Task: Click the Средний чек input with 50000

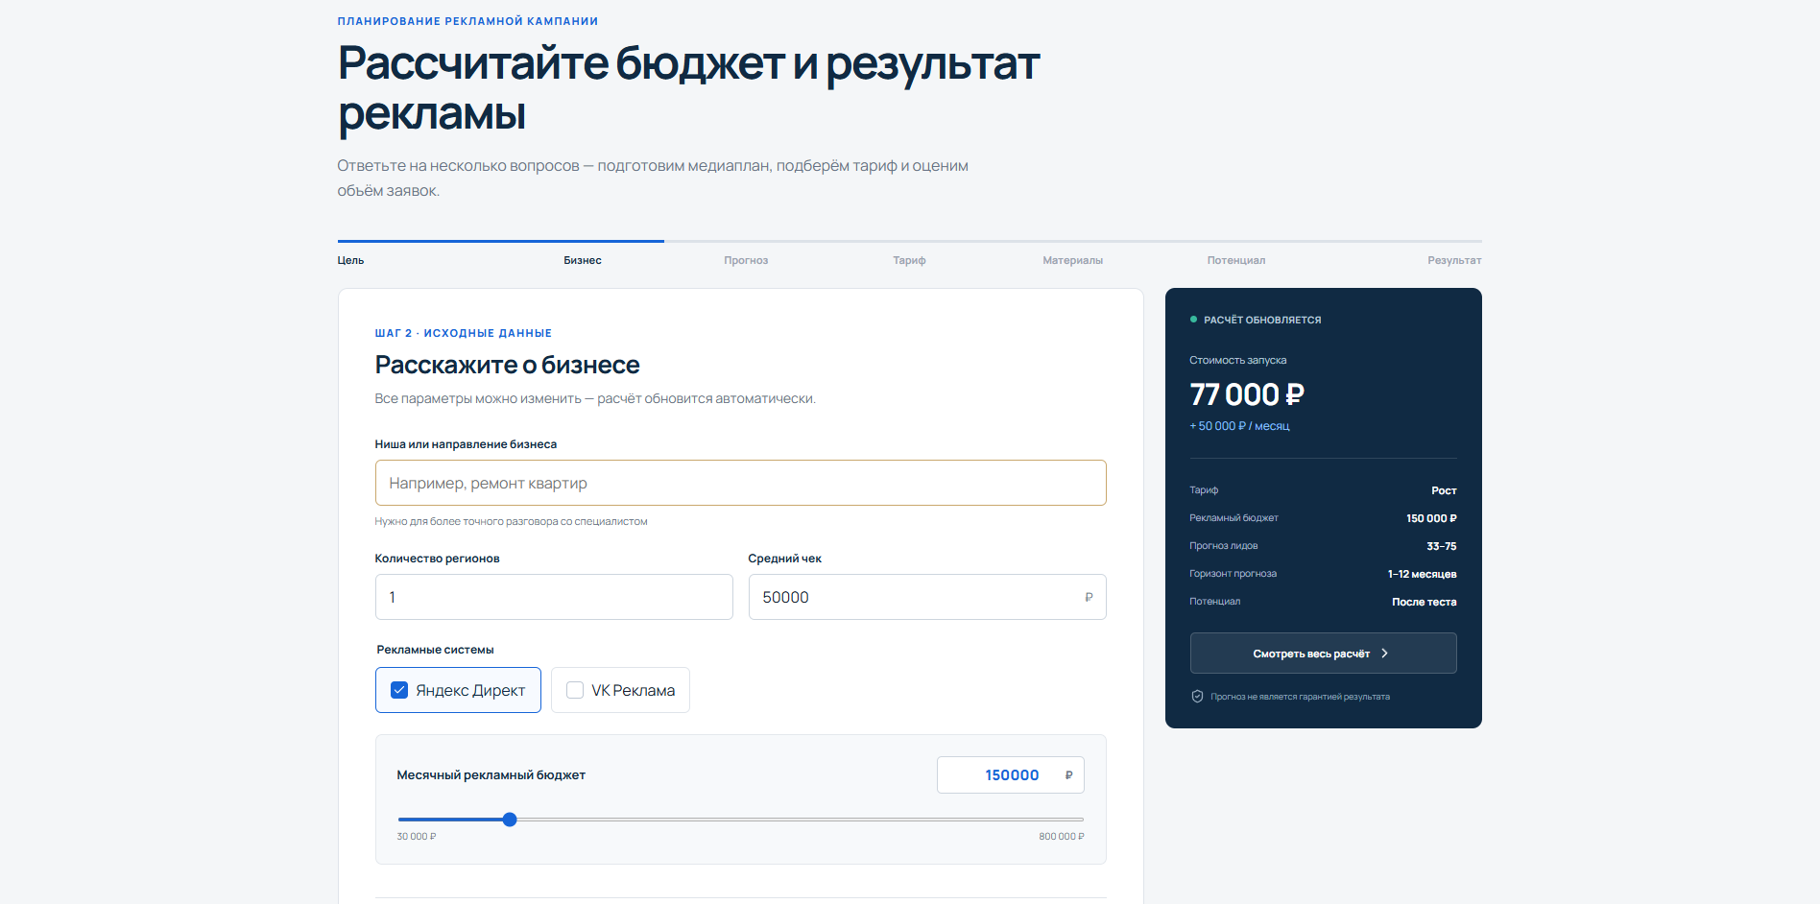Action: (x=927, y=597)
